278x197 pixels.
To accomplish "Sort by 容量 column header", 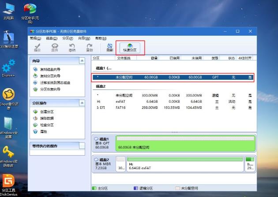I will 148,58.
